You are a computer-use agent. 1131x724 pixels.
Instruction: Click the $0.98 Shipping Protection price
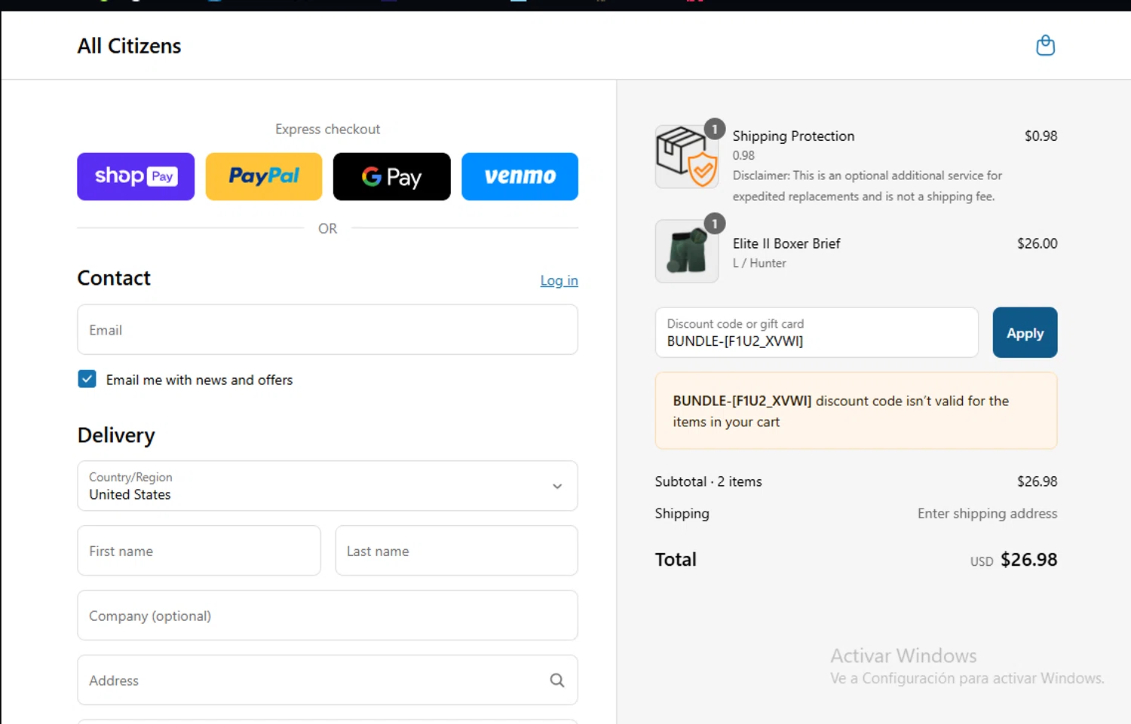pyautogui.click(x=1041, y=136)
